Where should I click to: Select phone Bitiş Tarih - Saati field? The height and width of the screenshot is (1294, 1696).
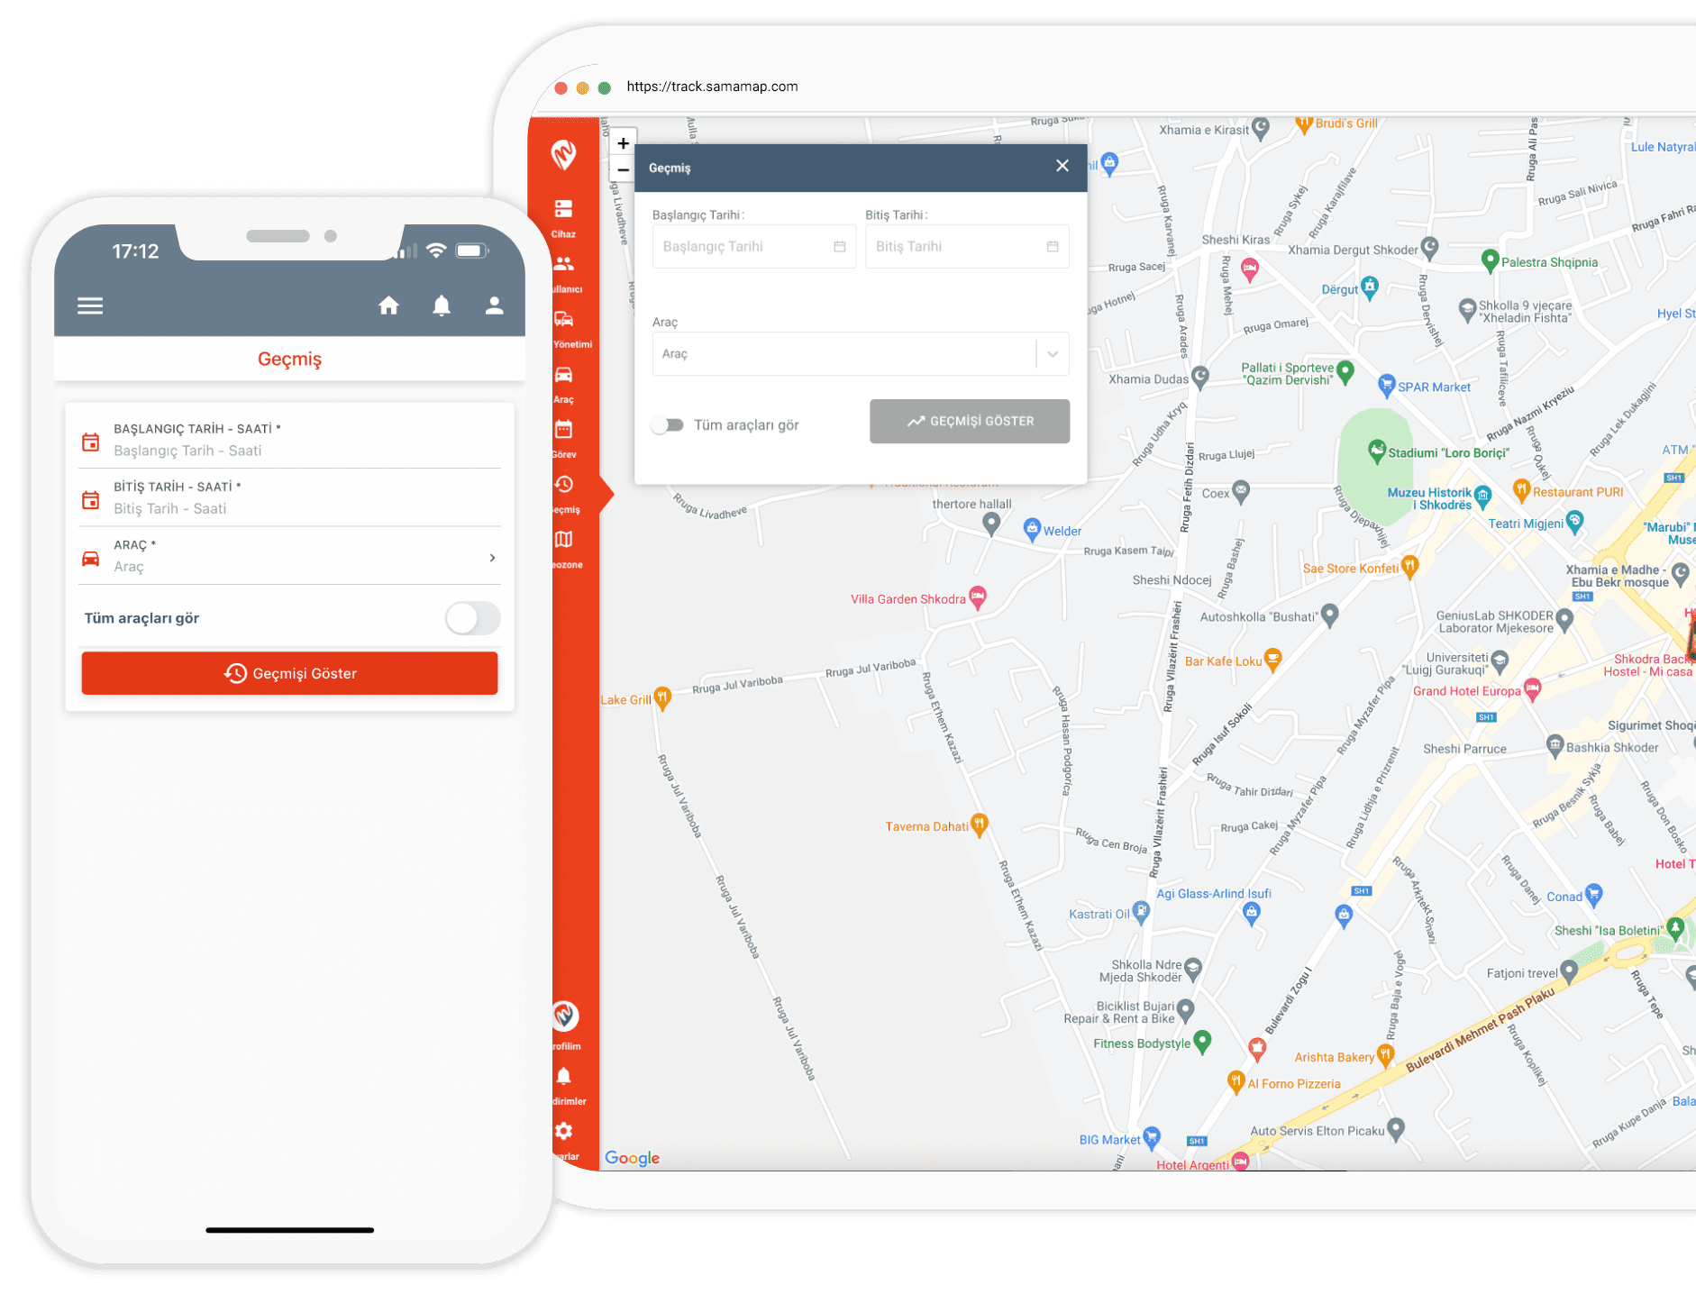pyautogui.click(x=289, y=497)
